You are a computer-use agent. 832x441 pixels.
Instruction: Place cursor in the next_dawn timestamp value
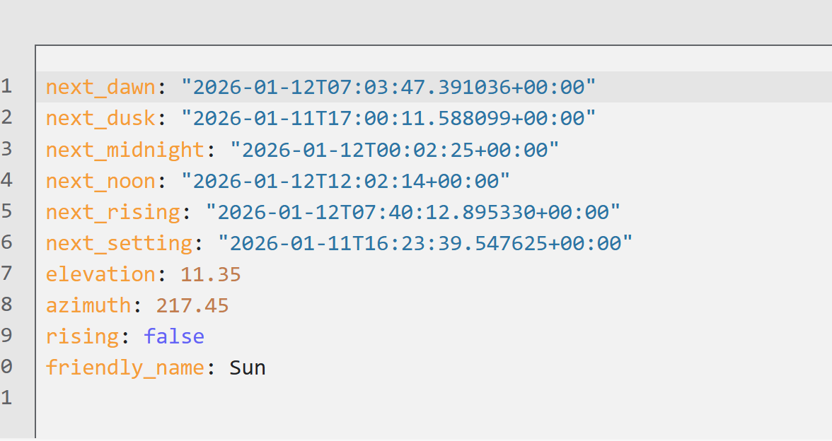pyautogui.click(x=388, y=88)
